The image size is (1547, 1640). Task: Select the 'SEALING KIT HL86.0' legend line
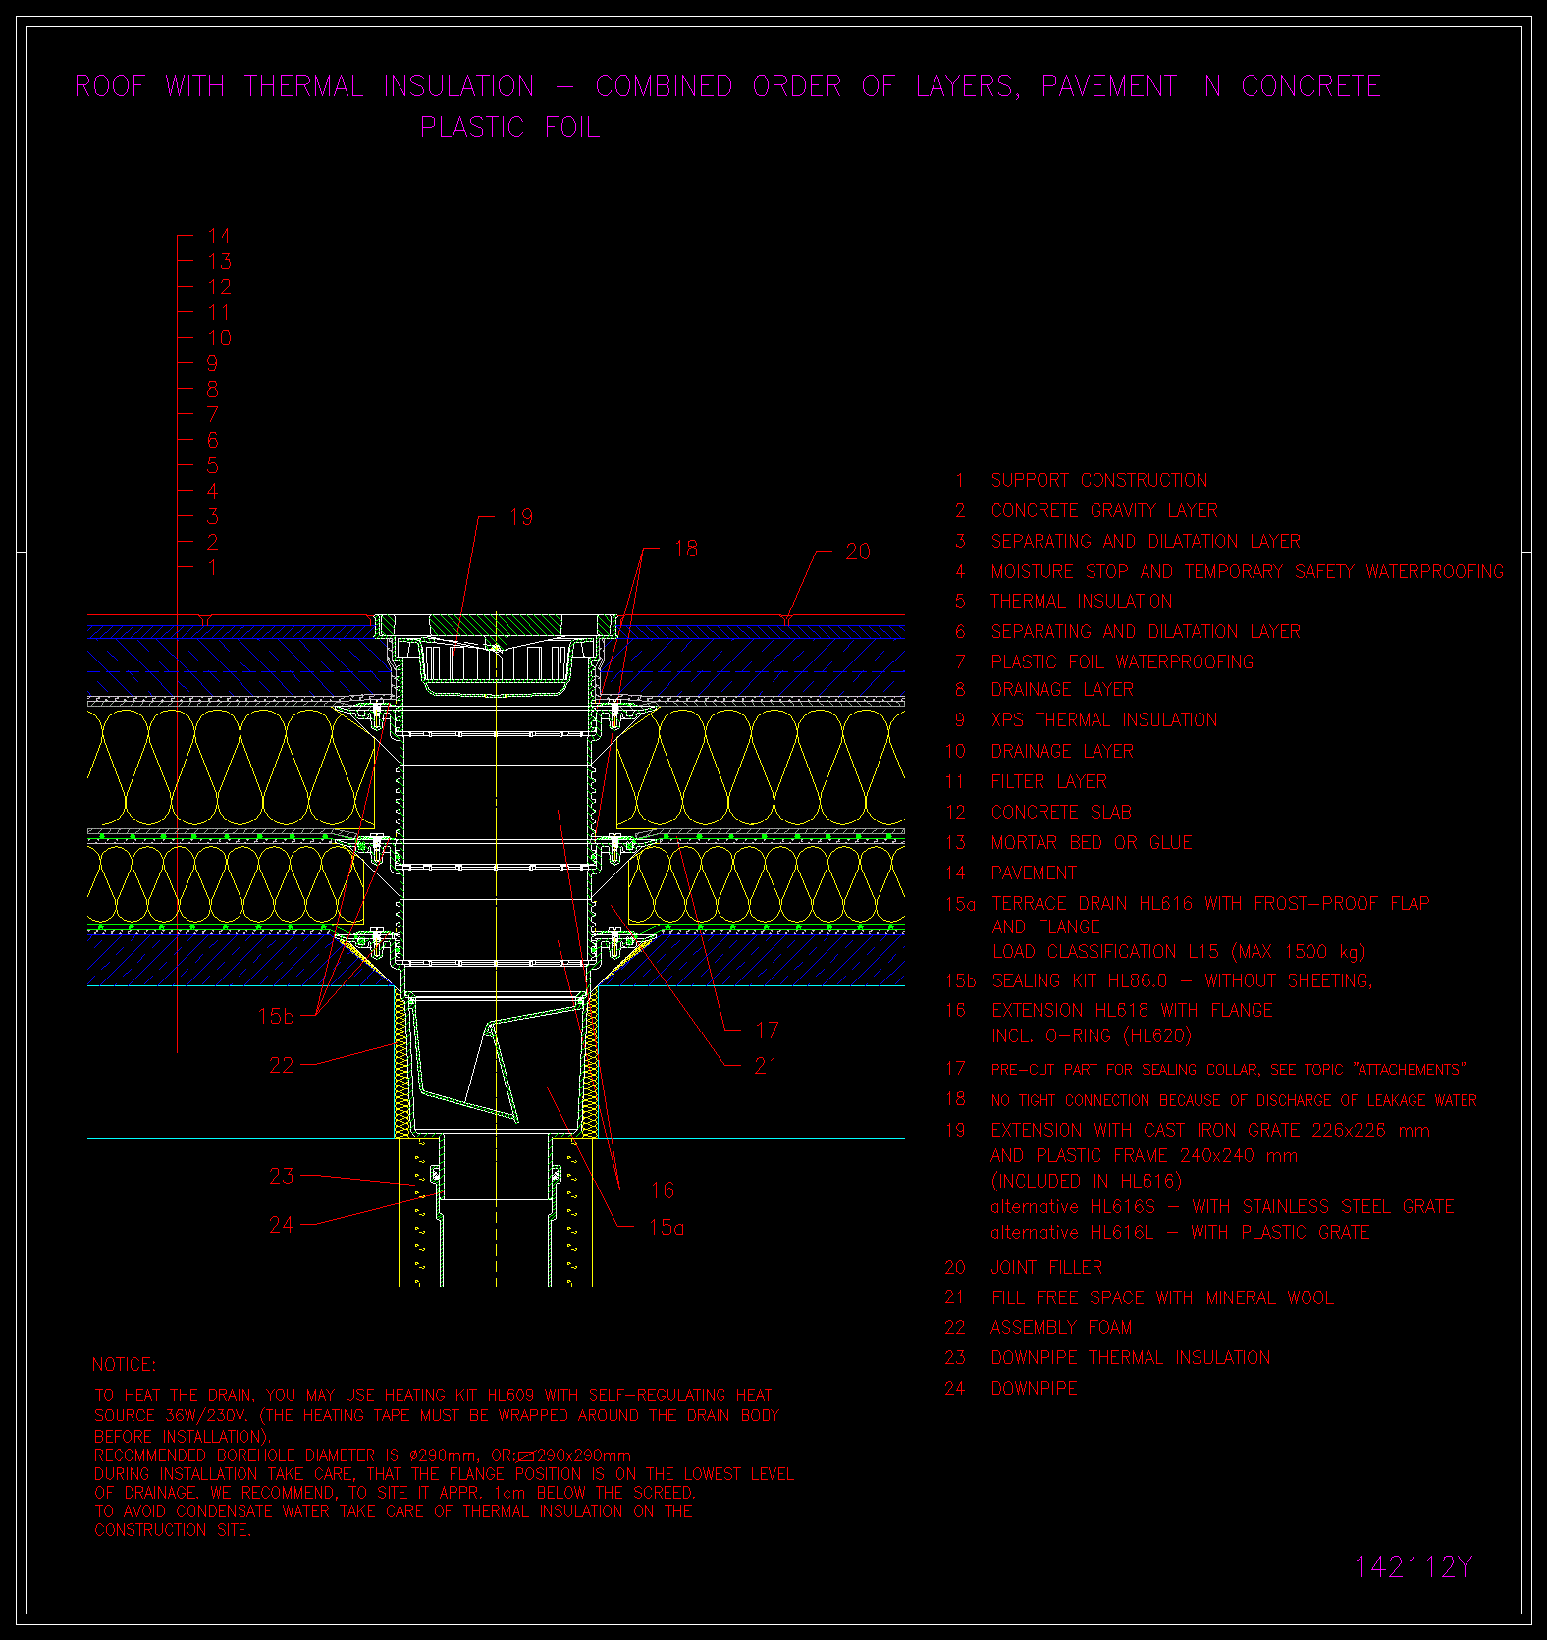1183,981
